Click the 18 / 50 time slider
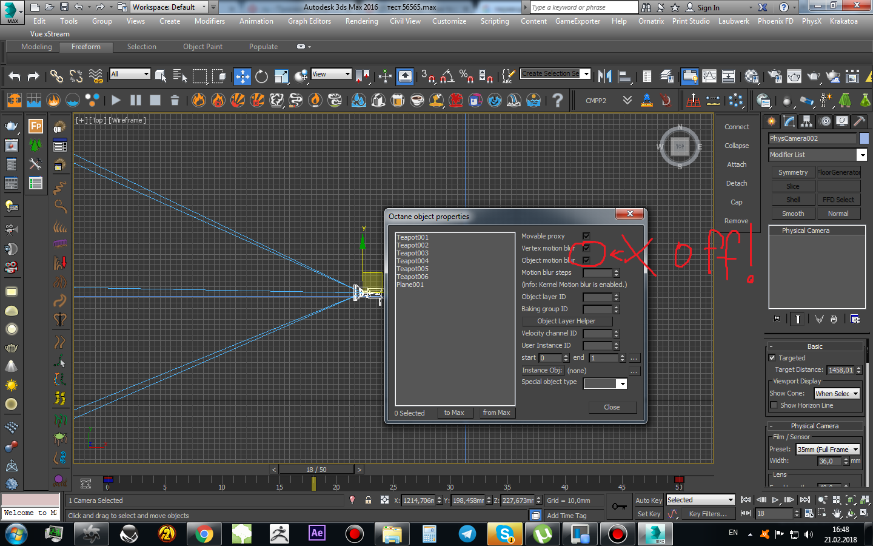Image resolution: width=873 pixels, height=546 pixels. click(x=316, y=470)
